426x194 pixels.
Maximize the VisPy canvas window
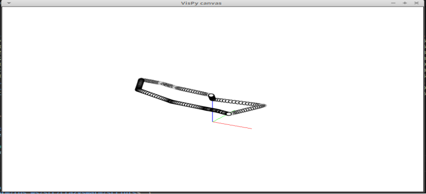coord(405,3)
